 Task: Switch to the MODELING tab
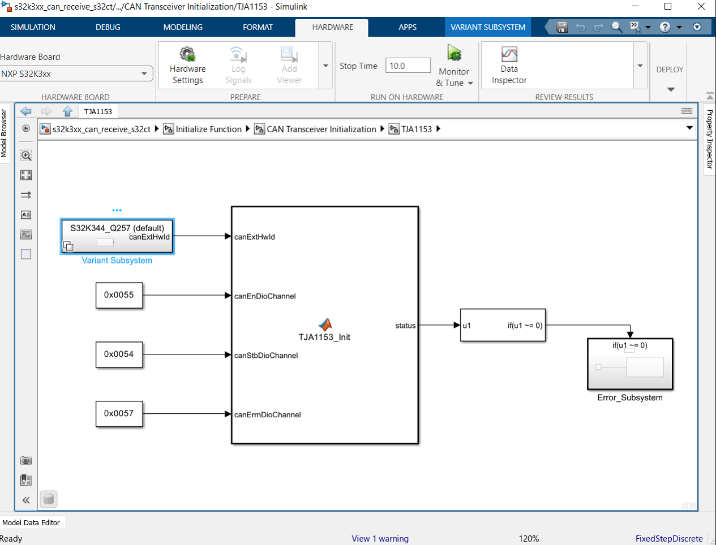pos(183,27)
